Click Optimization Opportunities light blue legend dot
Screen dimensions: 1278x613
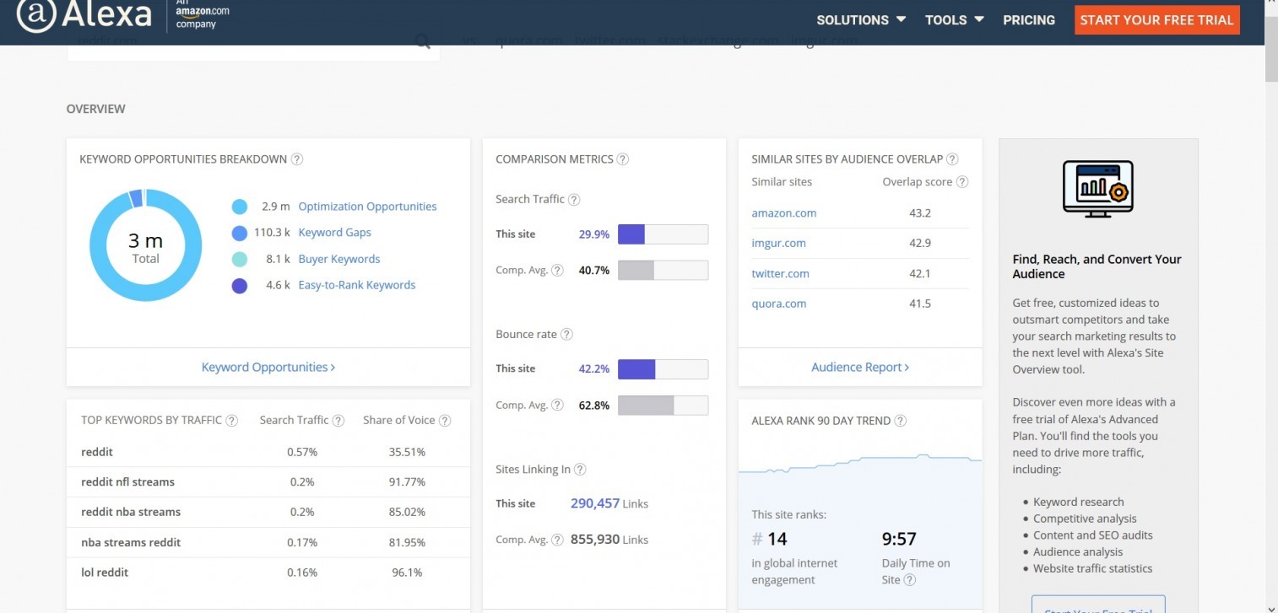(x=239, y=207)
